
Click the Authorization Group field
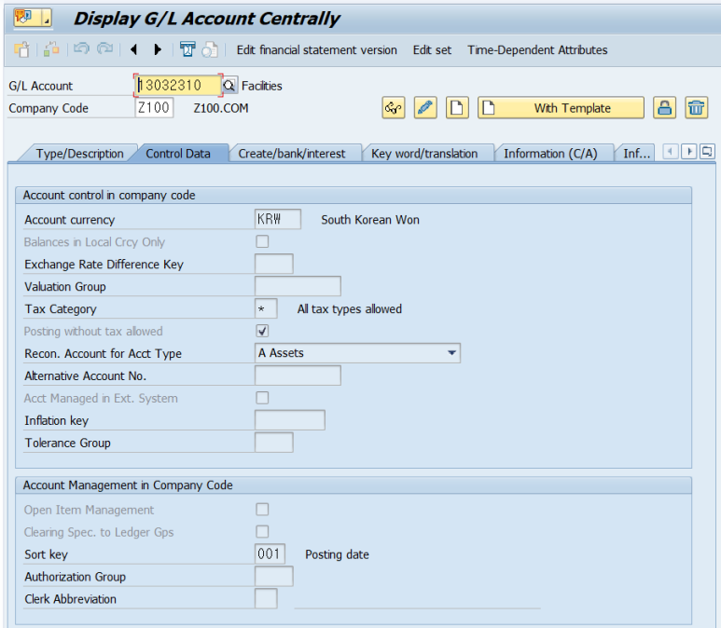point(273,576)
